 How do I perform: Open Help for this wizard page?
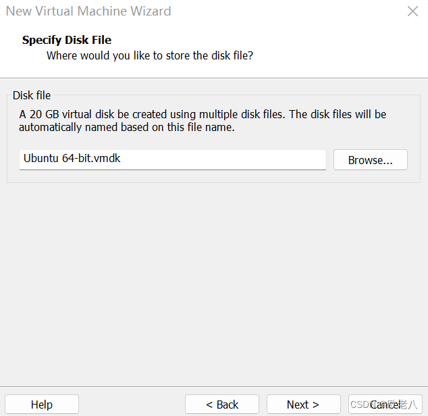coord(42,405)
